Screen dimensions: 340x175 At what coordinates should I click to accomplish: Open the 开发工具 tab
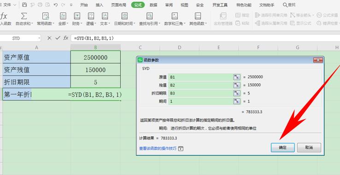click(x=220, y=5)
